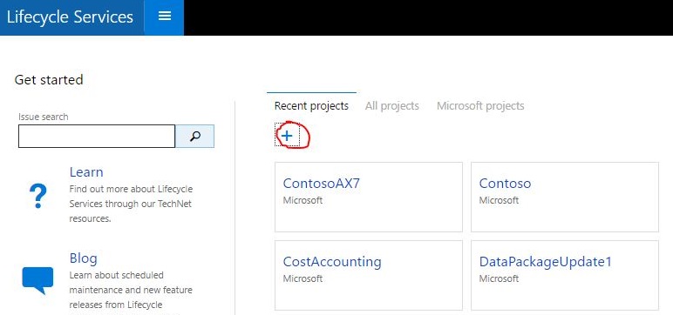Click the CostAccounting project name link
This screenshot has width=673, height=315.
332,262
